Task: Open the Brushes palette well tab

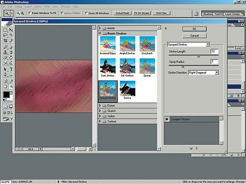Action: [208, 14]
